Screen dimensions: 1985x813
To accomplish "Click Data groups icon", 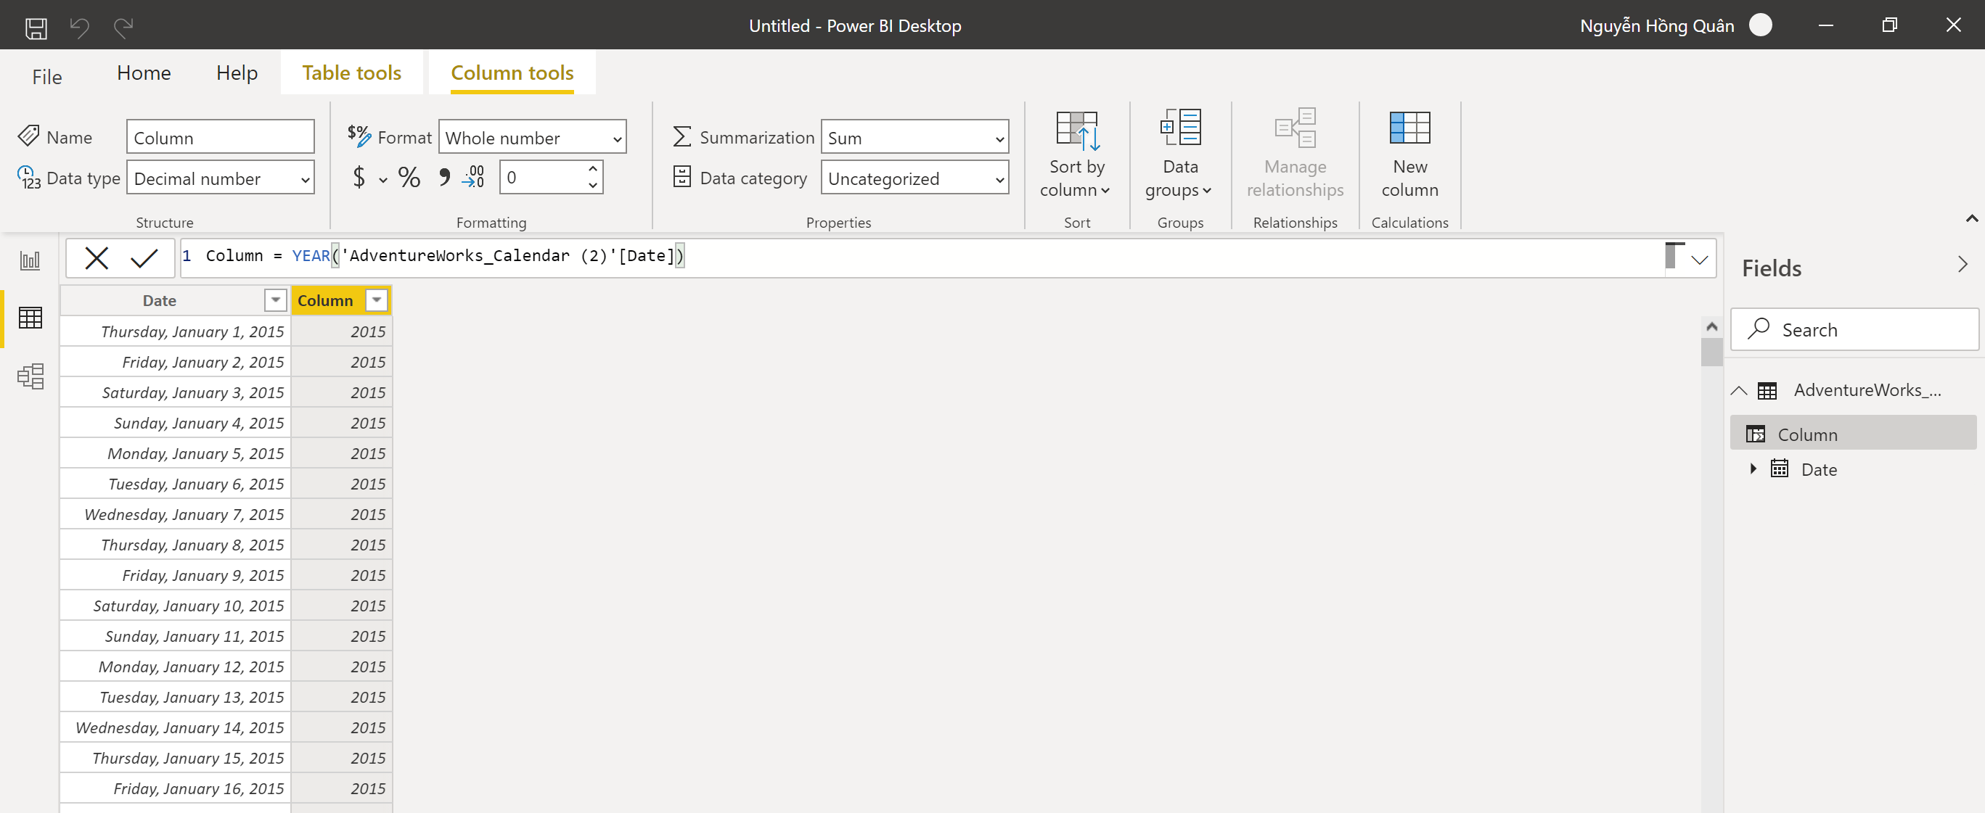I will 1179,128.
